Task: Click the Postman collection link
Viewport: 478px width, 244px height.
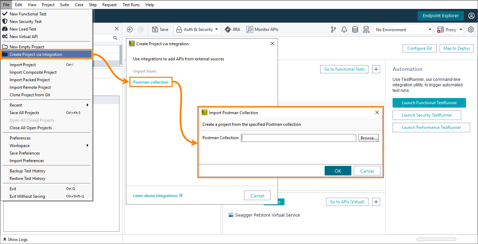Action: (151, 82)
